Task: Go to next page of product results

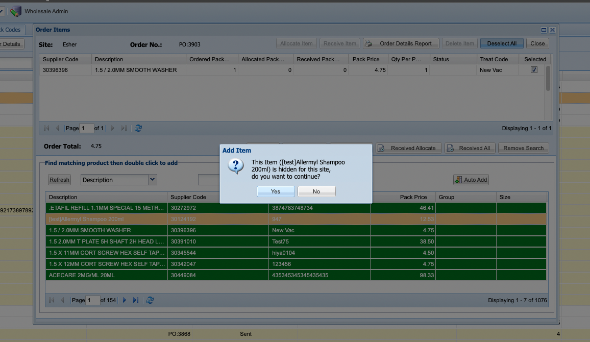Action: coord(125,300)
